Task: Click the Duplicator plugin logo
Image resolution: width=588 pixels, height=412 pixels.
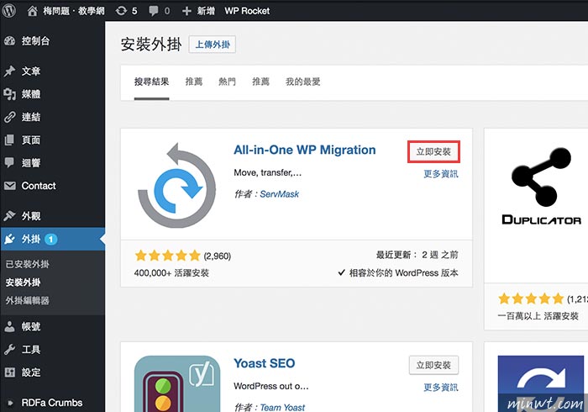Action: tap(542, 187)
